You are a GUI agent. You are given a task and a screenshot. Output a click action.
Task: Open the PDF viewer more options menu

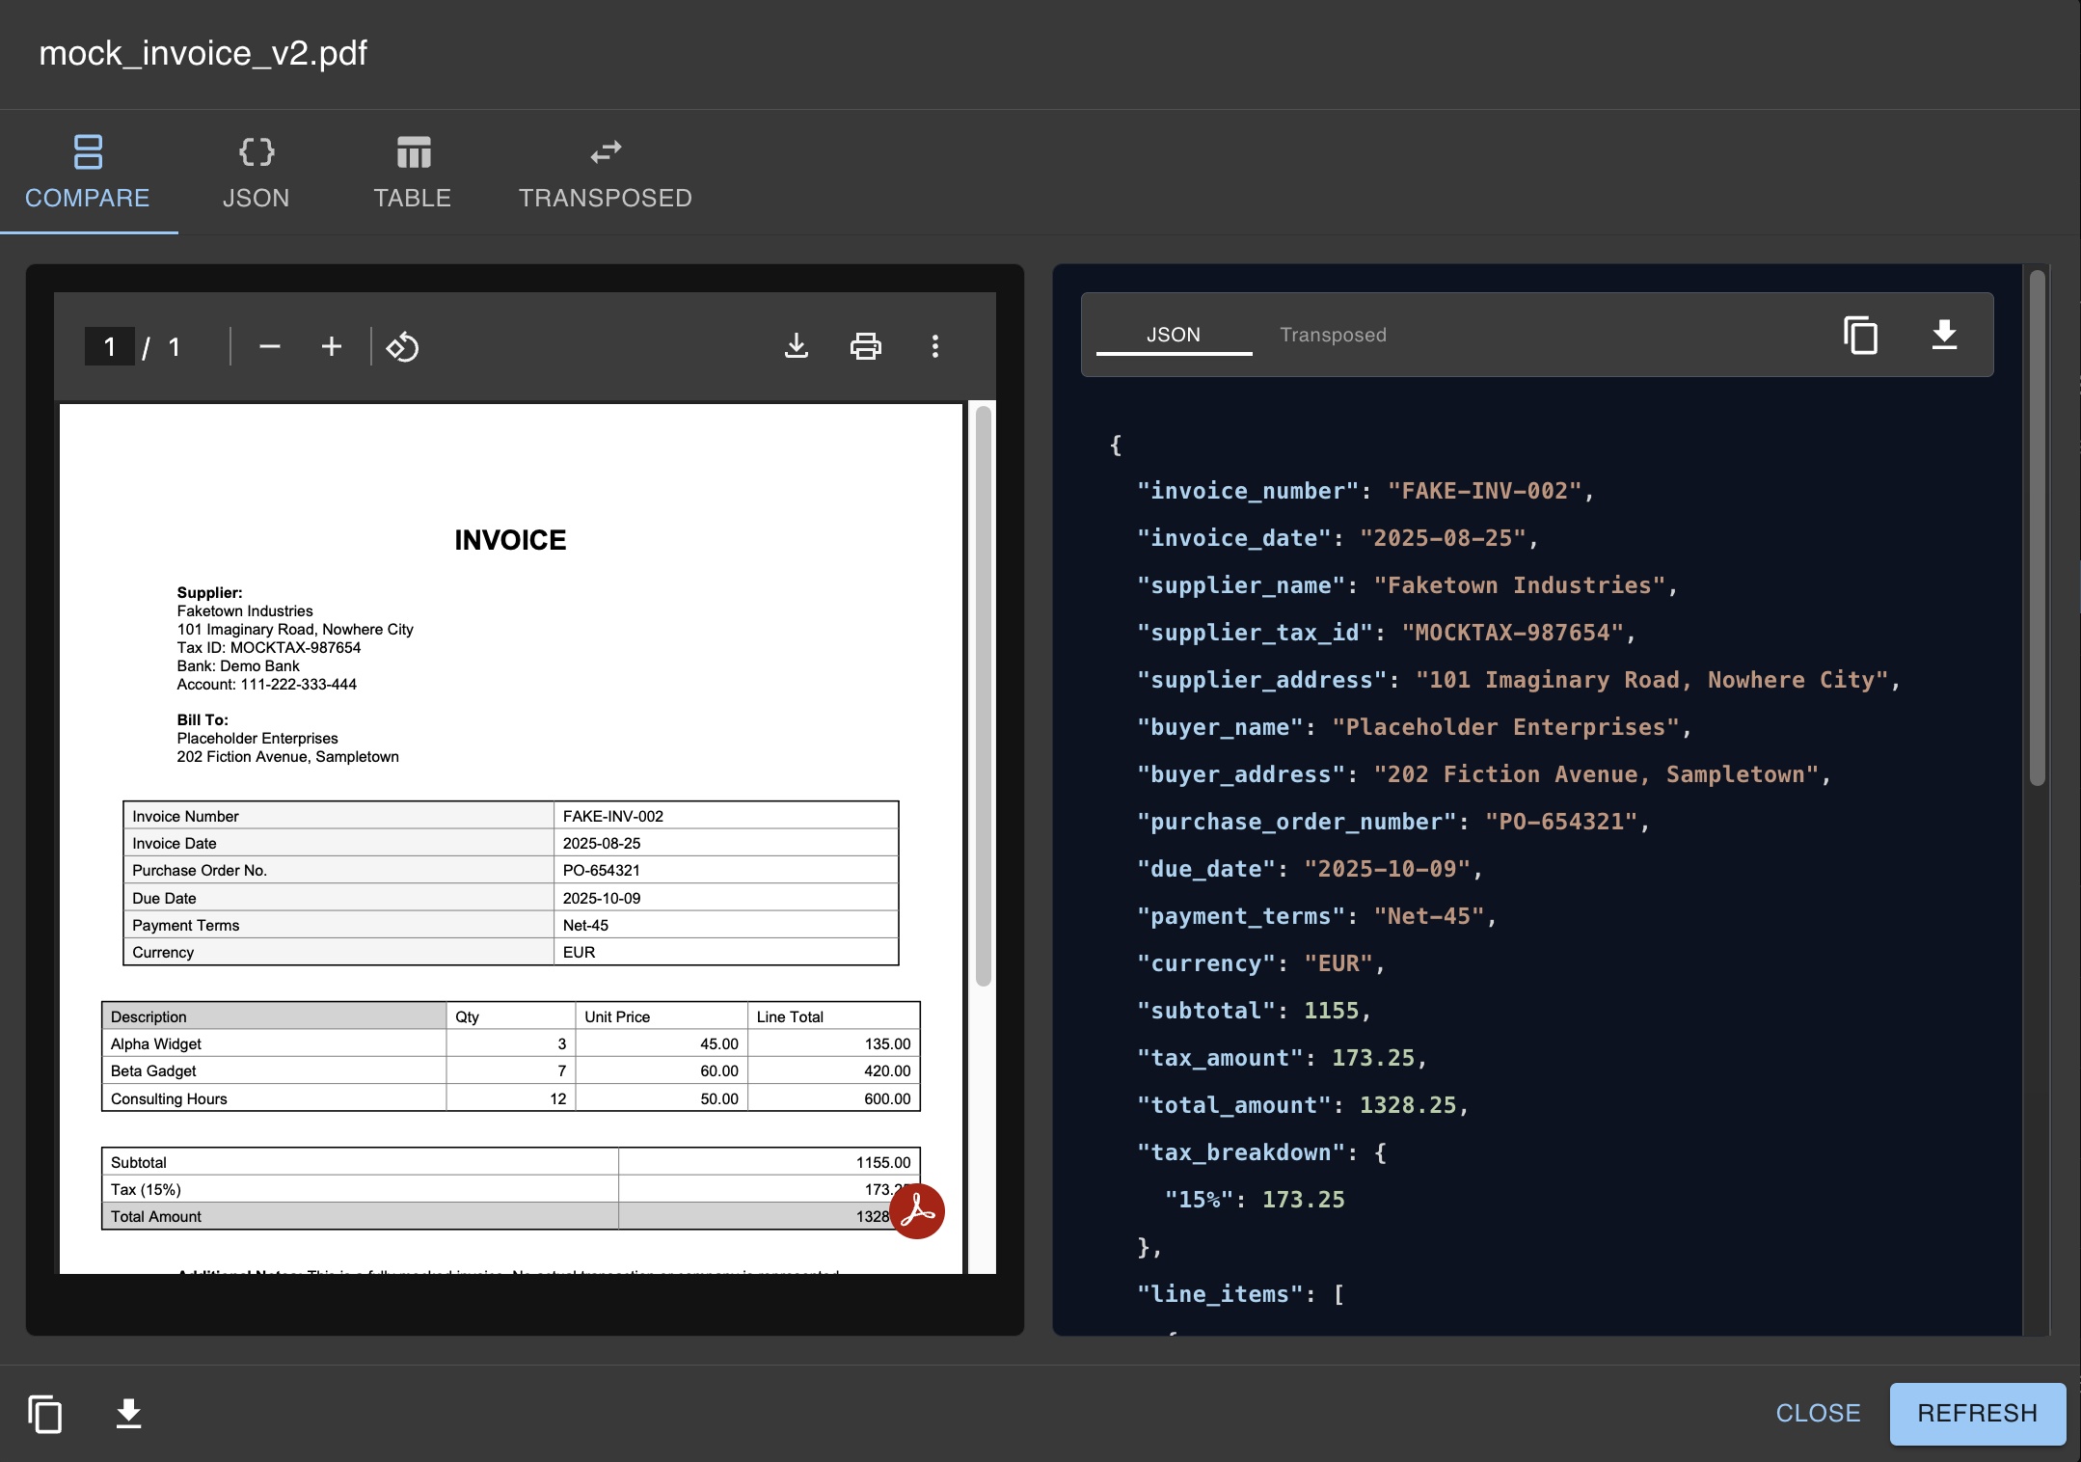click(935, 346)
